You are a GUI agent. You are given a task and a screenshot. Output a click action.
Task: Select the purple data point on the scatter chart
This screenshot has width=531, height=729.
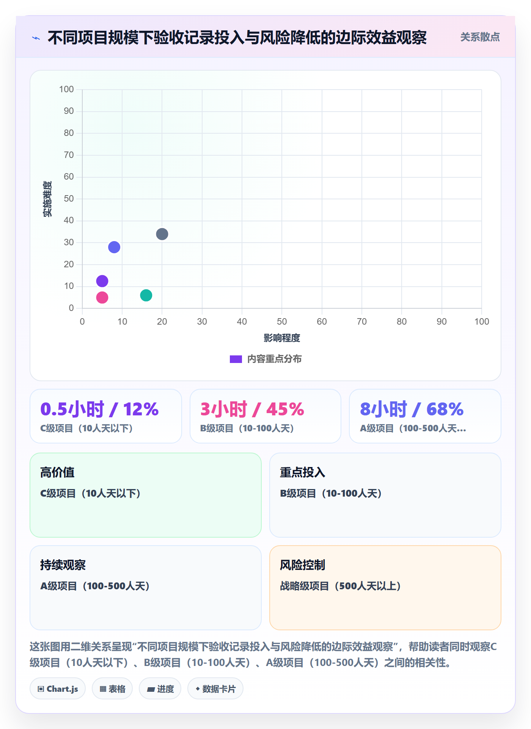(102, 281)
